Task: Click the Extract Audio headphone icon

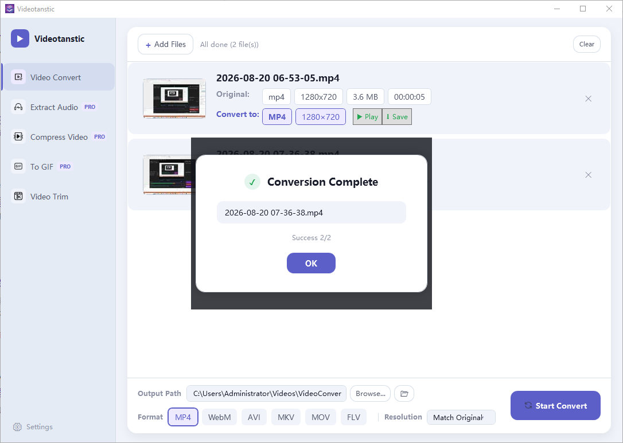Action: (18, 107)
